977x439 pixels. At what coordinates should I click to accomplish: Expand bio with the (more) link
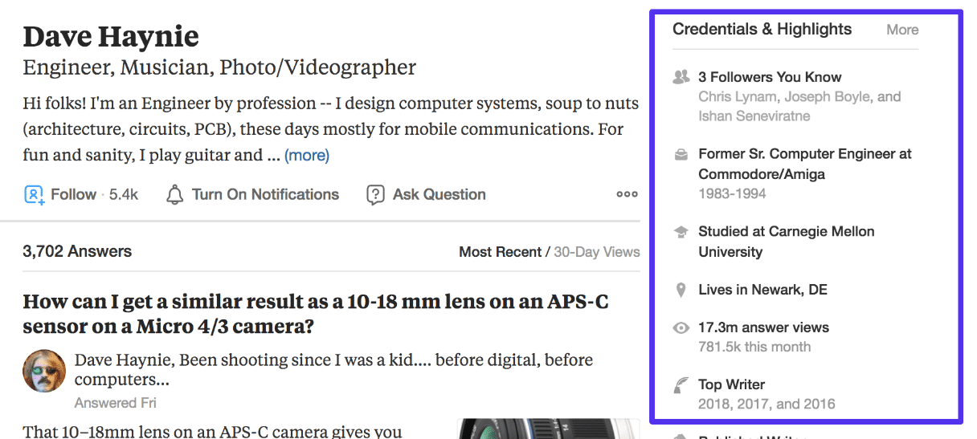coord(307,155)
